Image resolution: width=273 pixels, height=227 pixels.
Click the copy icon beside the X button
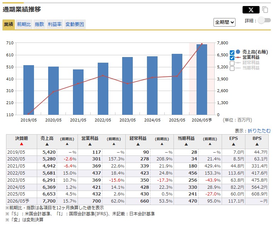pyautogui.click(x=265, y=10)
